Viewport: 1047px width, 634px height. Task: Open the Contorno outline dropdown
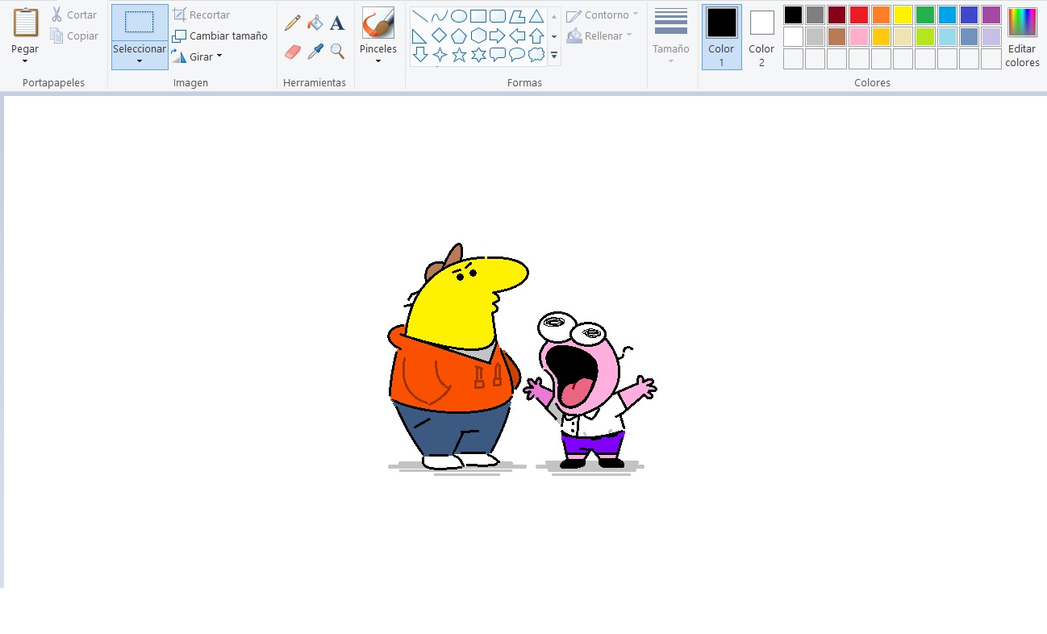(635, 15)
